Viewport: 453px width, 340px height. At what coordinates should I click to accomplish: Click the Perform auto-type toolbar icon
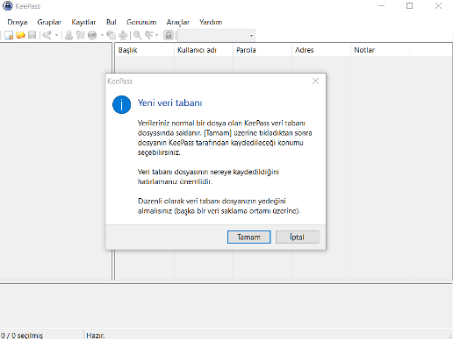123,35
